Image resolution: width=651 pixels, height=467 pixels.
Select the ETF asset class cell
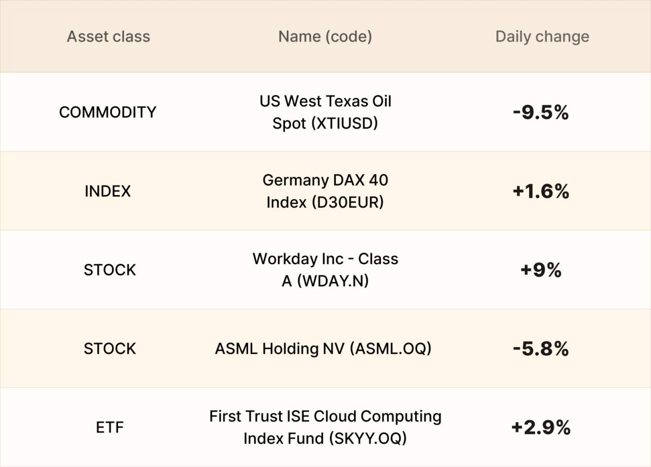pos(110,428)
